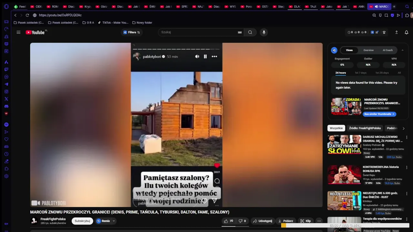Image resolution: width=413 pixels, height=232 pixels.
Task: Open Discord in the browser sidebar
Action: click(x=6, y=106)
